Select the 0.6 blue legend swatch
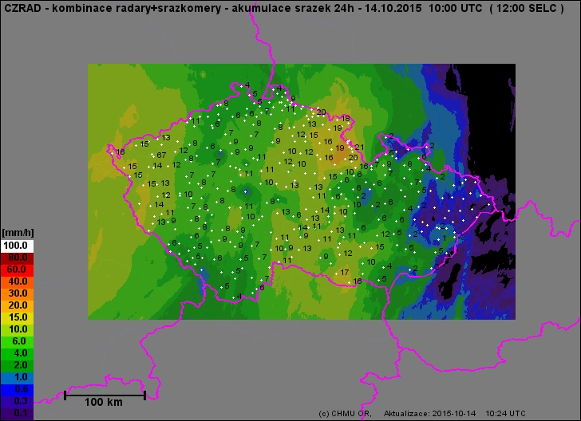This screenshot has width=581, height=421. (x=18, y=389)
